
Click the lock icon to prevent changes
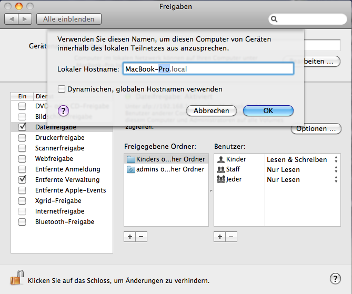coord(17,278)
